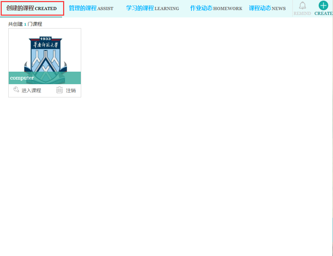
Task: Go to the 作业动态 HOMEWORK tab
Action: click(216, 8)
